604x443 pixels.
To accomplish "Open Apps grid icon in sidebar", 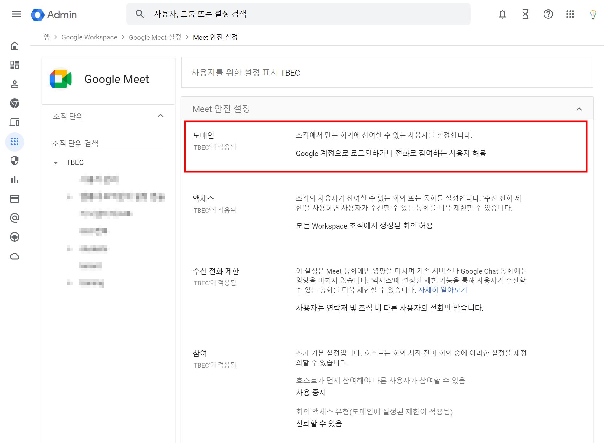I will 15,142.
